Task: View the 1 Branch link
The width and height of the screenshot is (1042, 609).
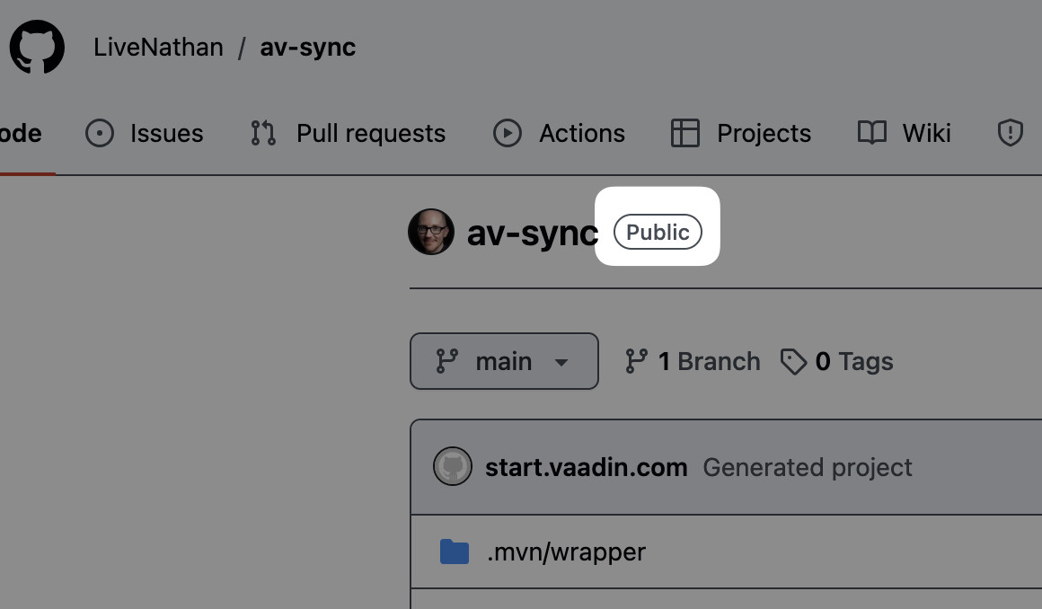Action: pyautogui.click(x=693, y=361)
